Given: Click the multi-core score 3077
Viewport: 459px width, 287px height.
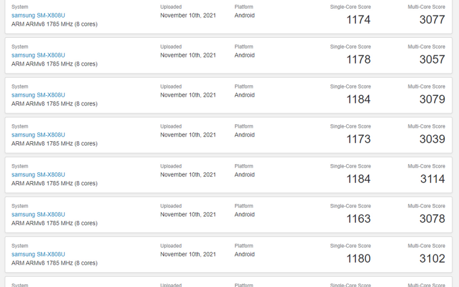Looking at the screenshot, I should (x=433, y=20).
